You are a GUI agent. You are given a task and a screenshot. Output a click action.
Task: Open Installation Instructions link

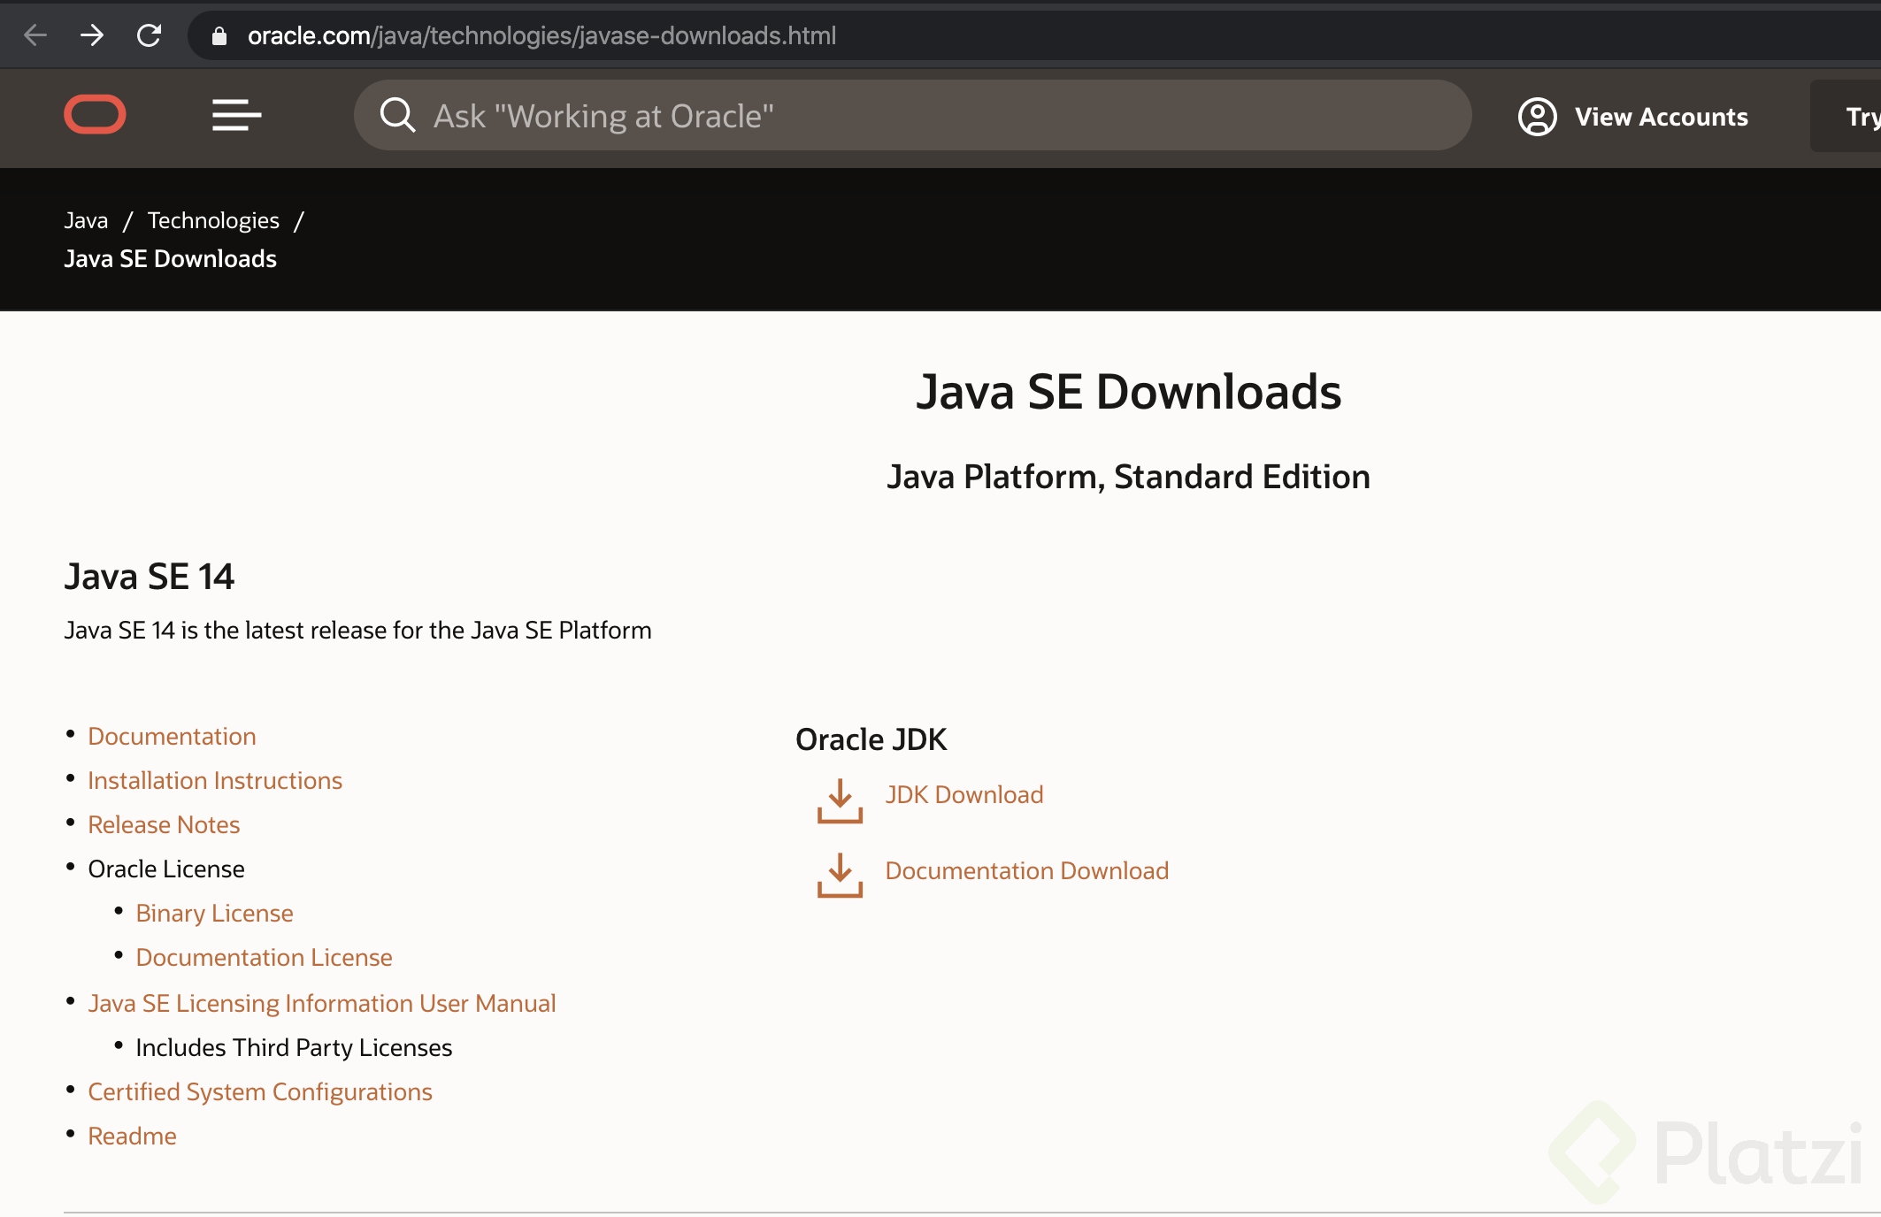[x=215, y=780]
